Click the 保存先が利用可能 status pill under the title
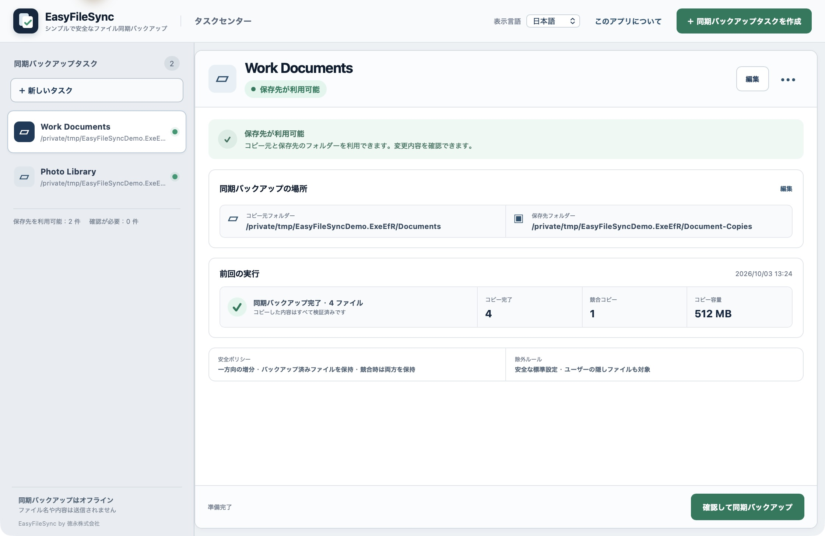825x536 pixels. click(285, 89)
